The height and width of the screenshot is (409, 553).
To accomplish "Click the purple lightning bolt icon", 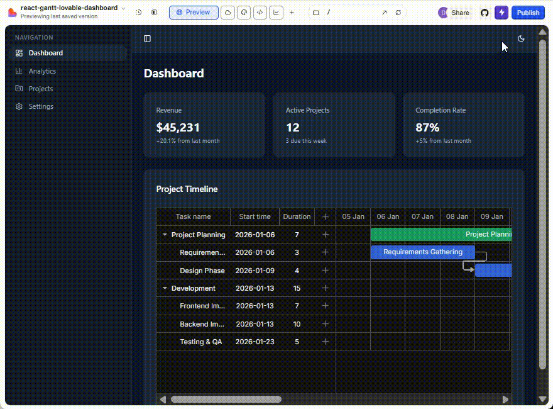I will [501, 13].
